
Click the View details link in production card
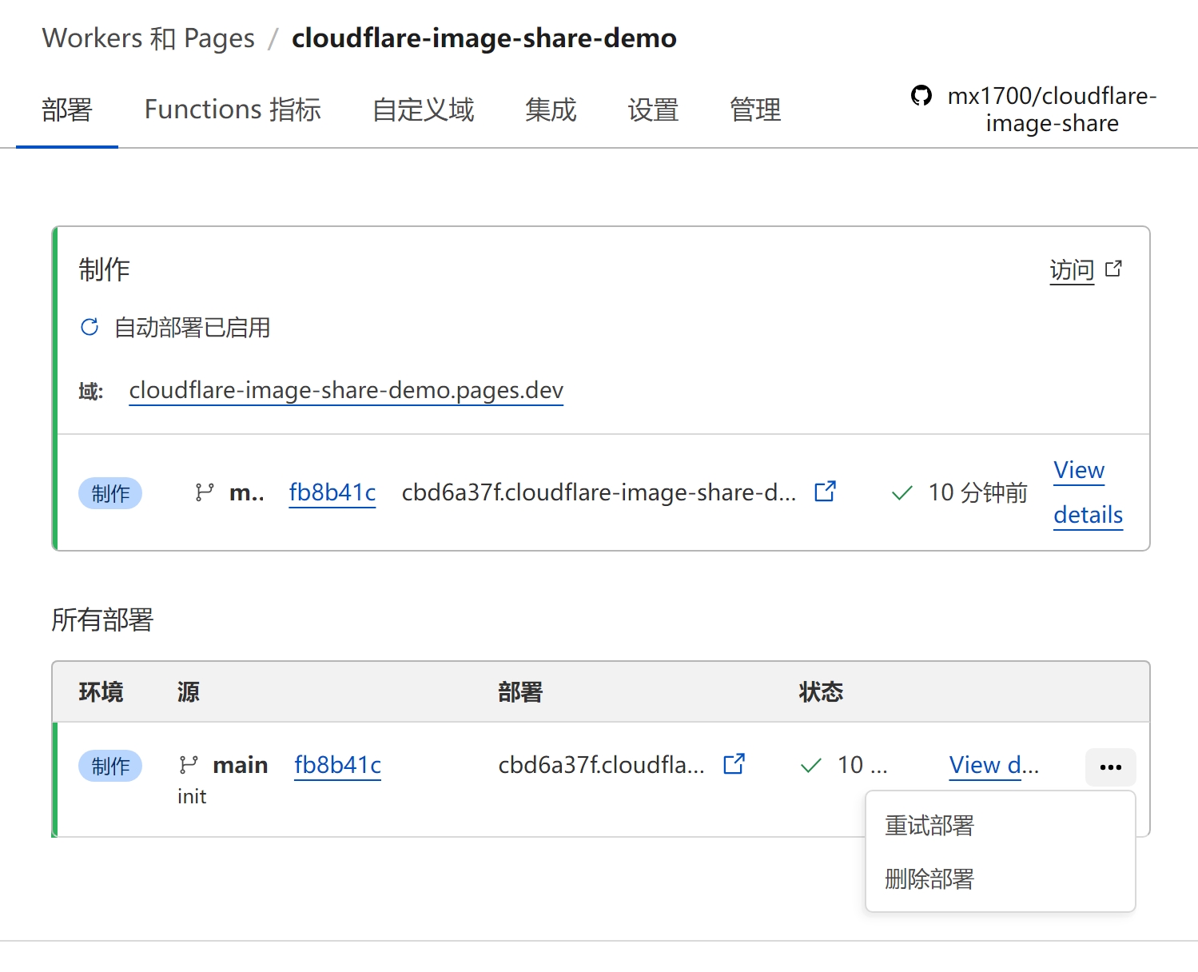(x=1088, y=492)
